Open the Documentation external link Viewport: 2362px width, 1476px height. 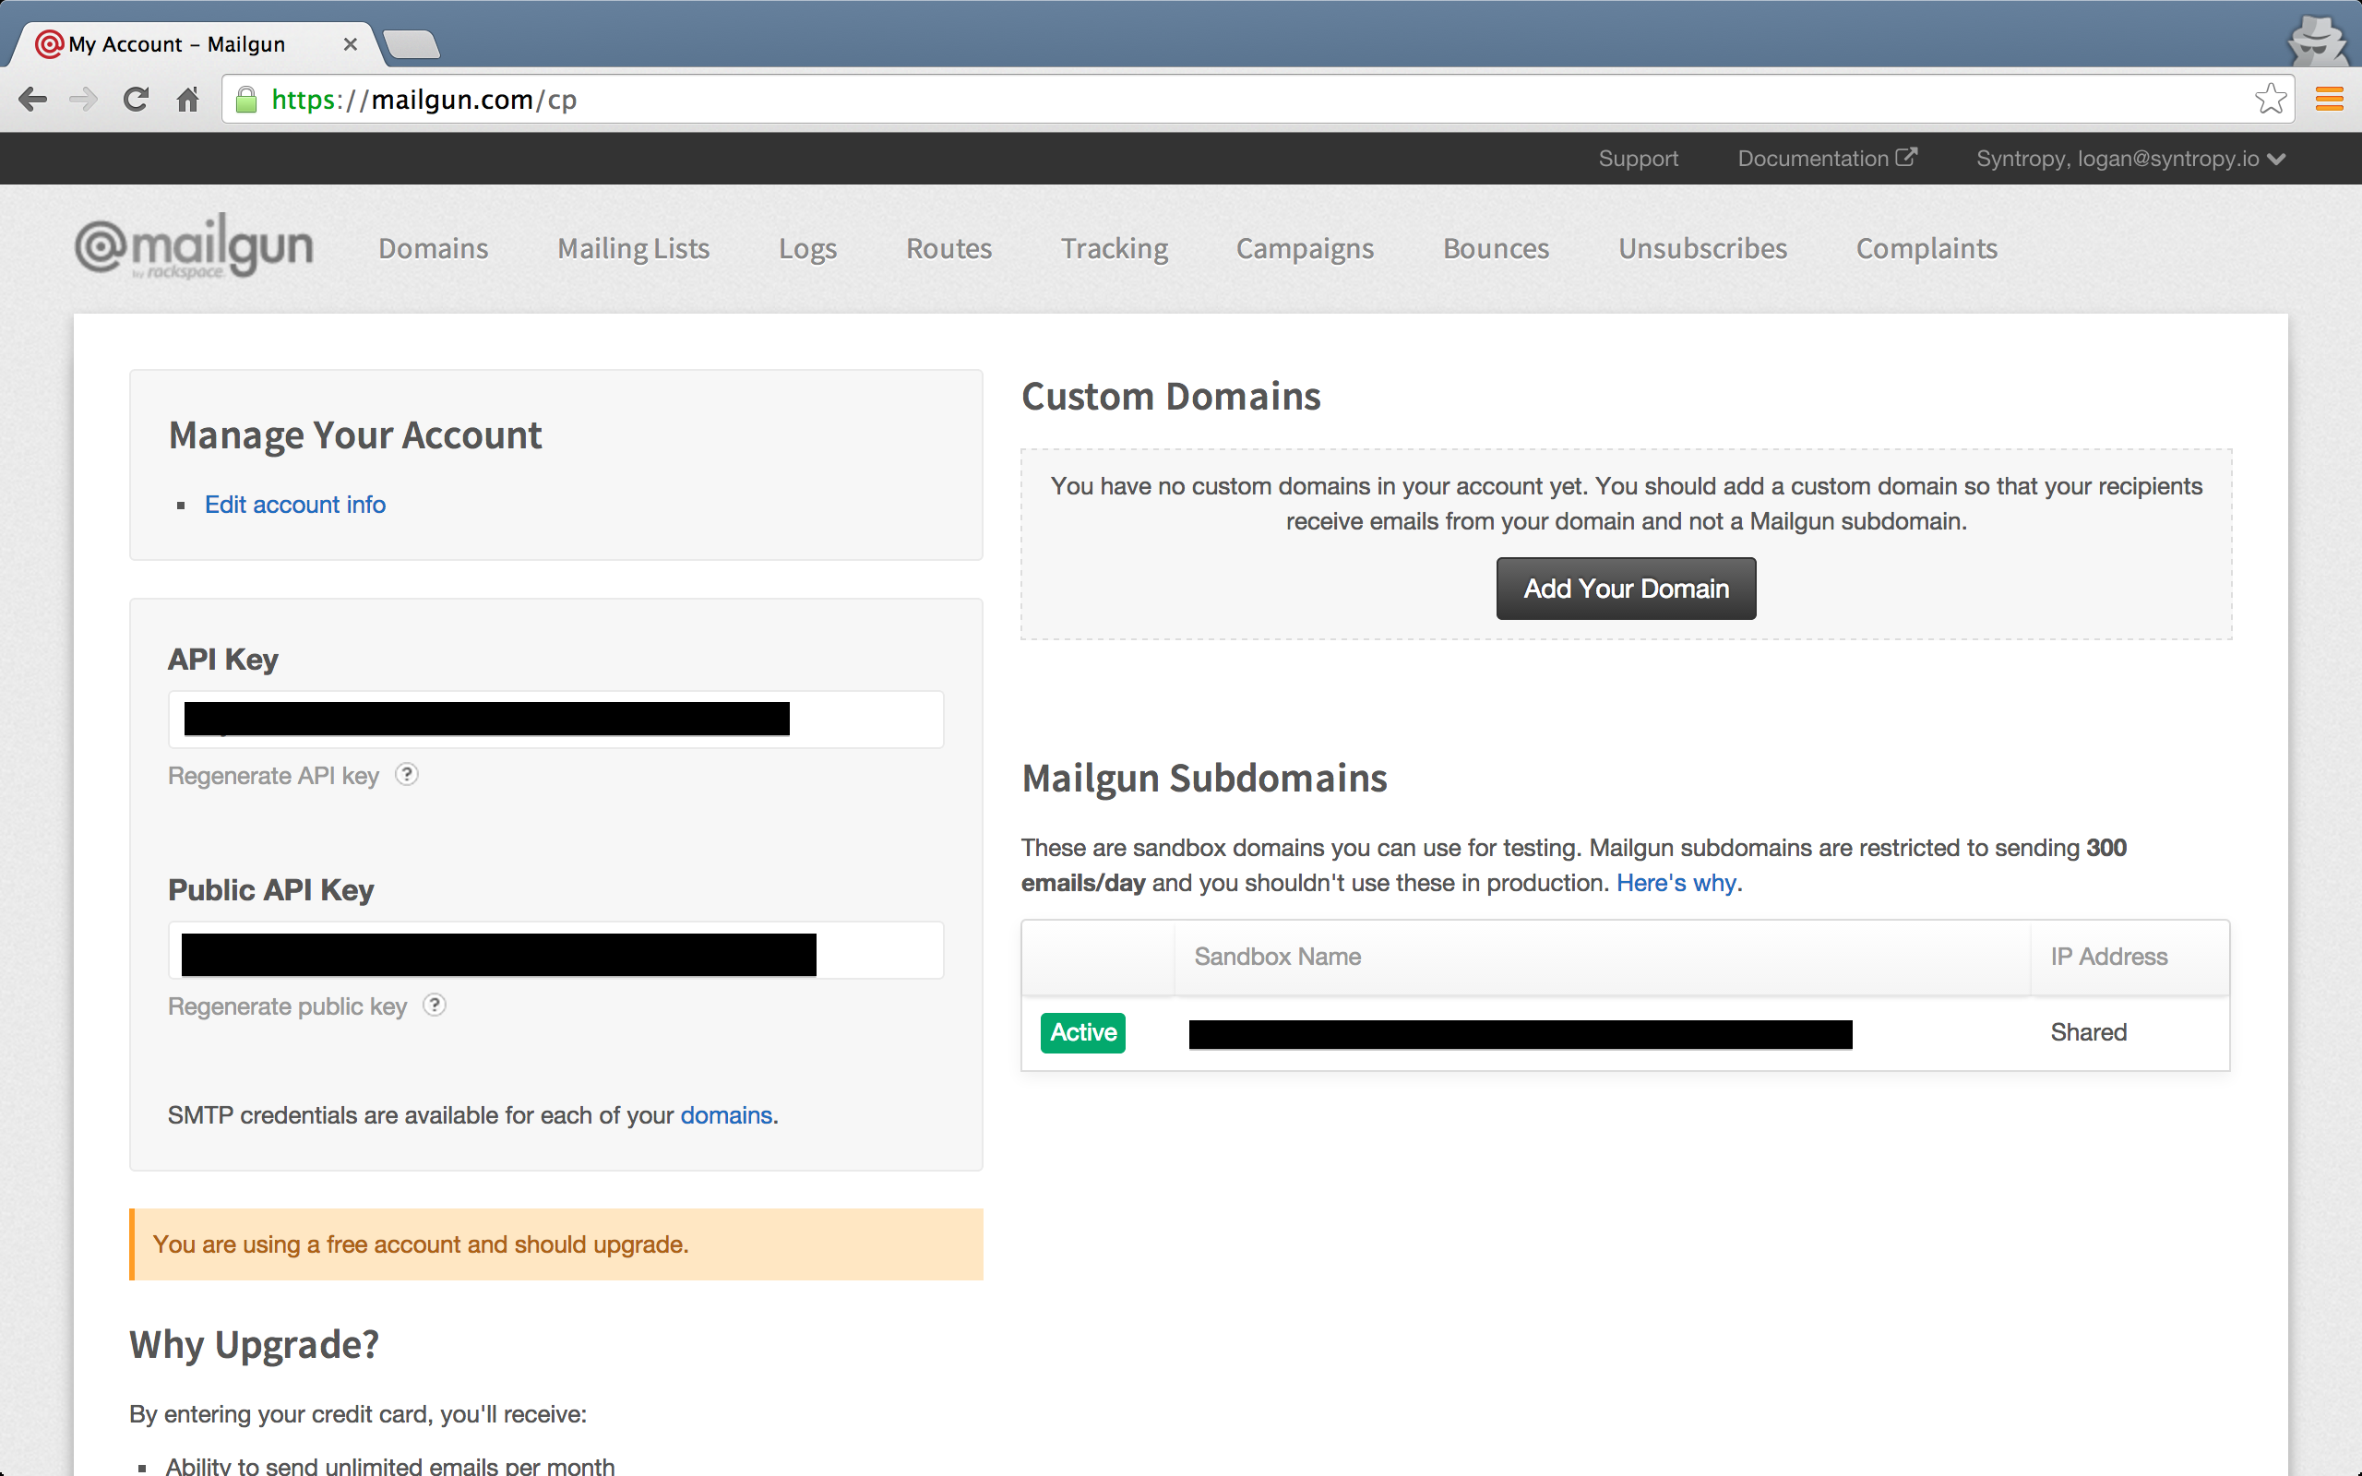tap(1826, 159)
